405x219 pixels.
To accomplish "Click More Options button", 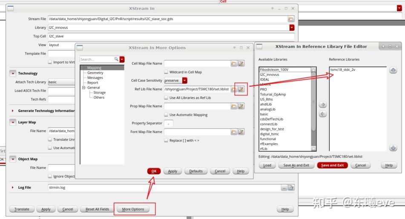I will point(133,209).
